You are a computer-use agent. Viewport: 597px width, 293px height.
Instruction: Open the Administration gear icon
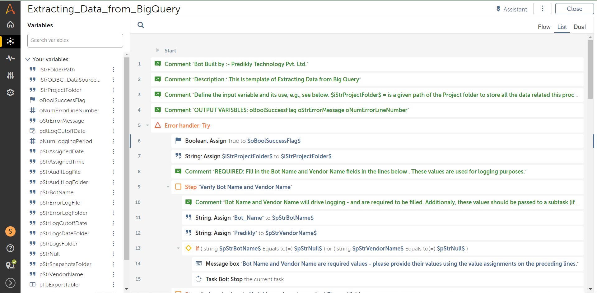10,92
